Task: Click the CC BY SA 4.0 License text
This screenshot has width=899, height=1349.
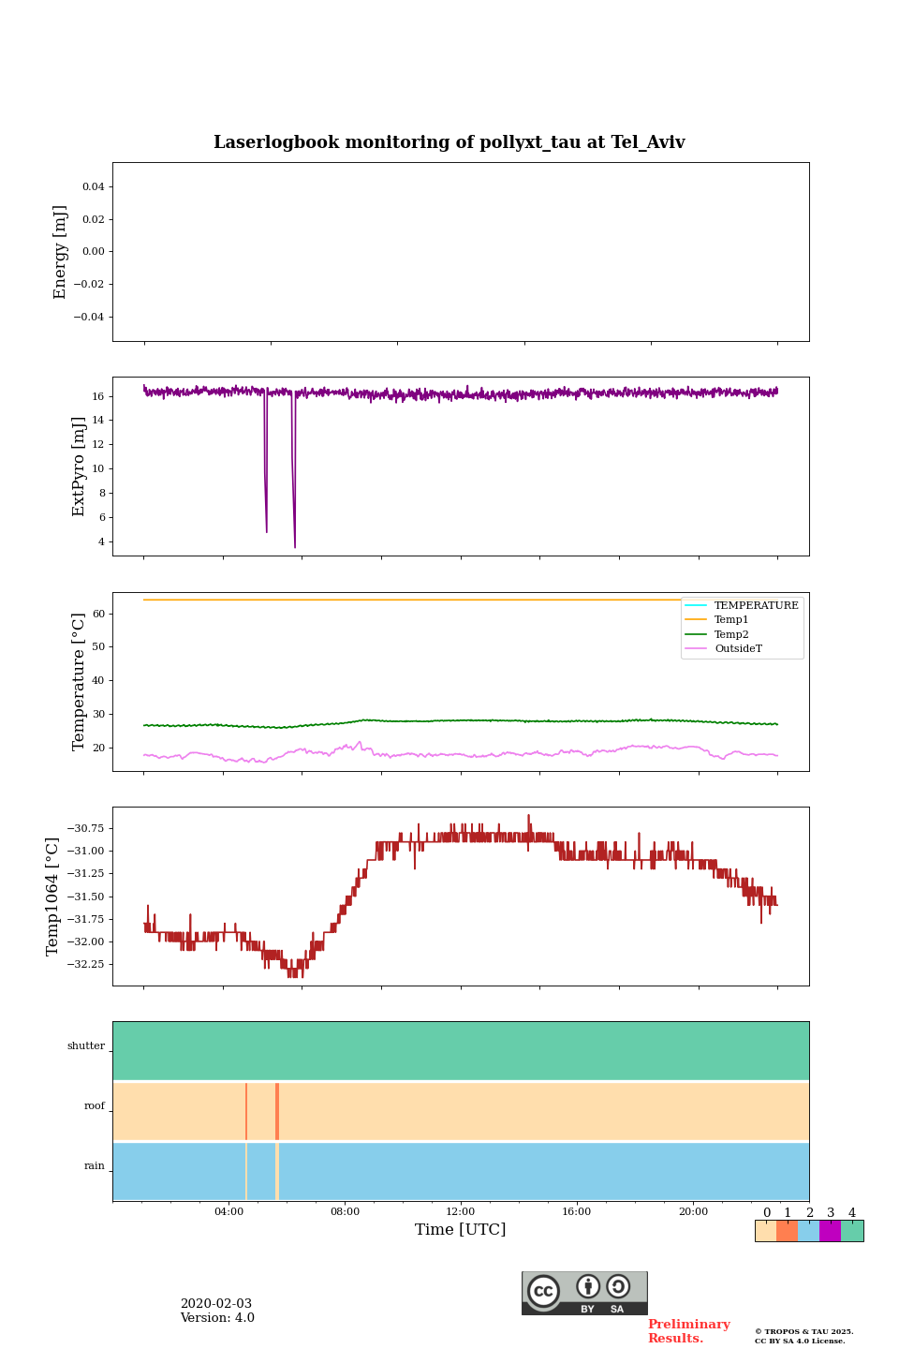Action: (800, 1341)
